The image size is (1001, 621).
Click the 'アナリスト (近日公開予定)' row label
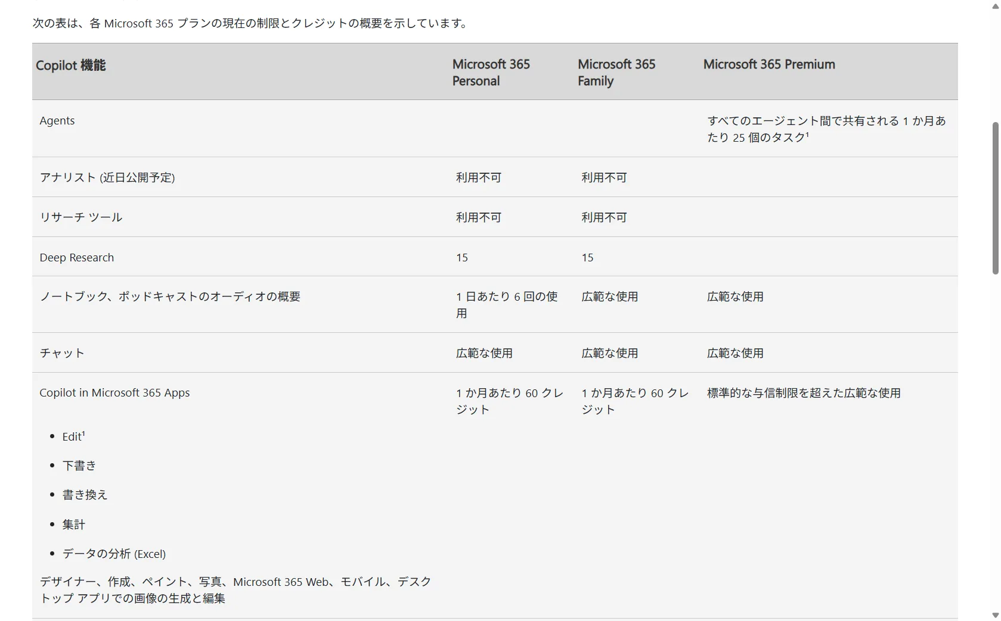(107, 177)
